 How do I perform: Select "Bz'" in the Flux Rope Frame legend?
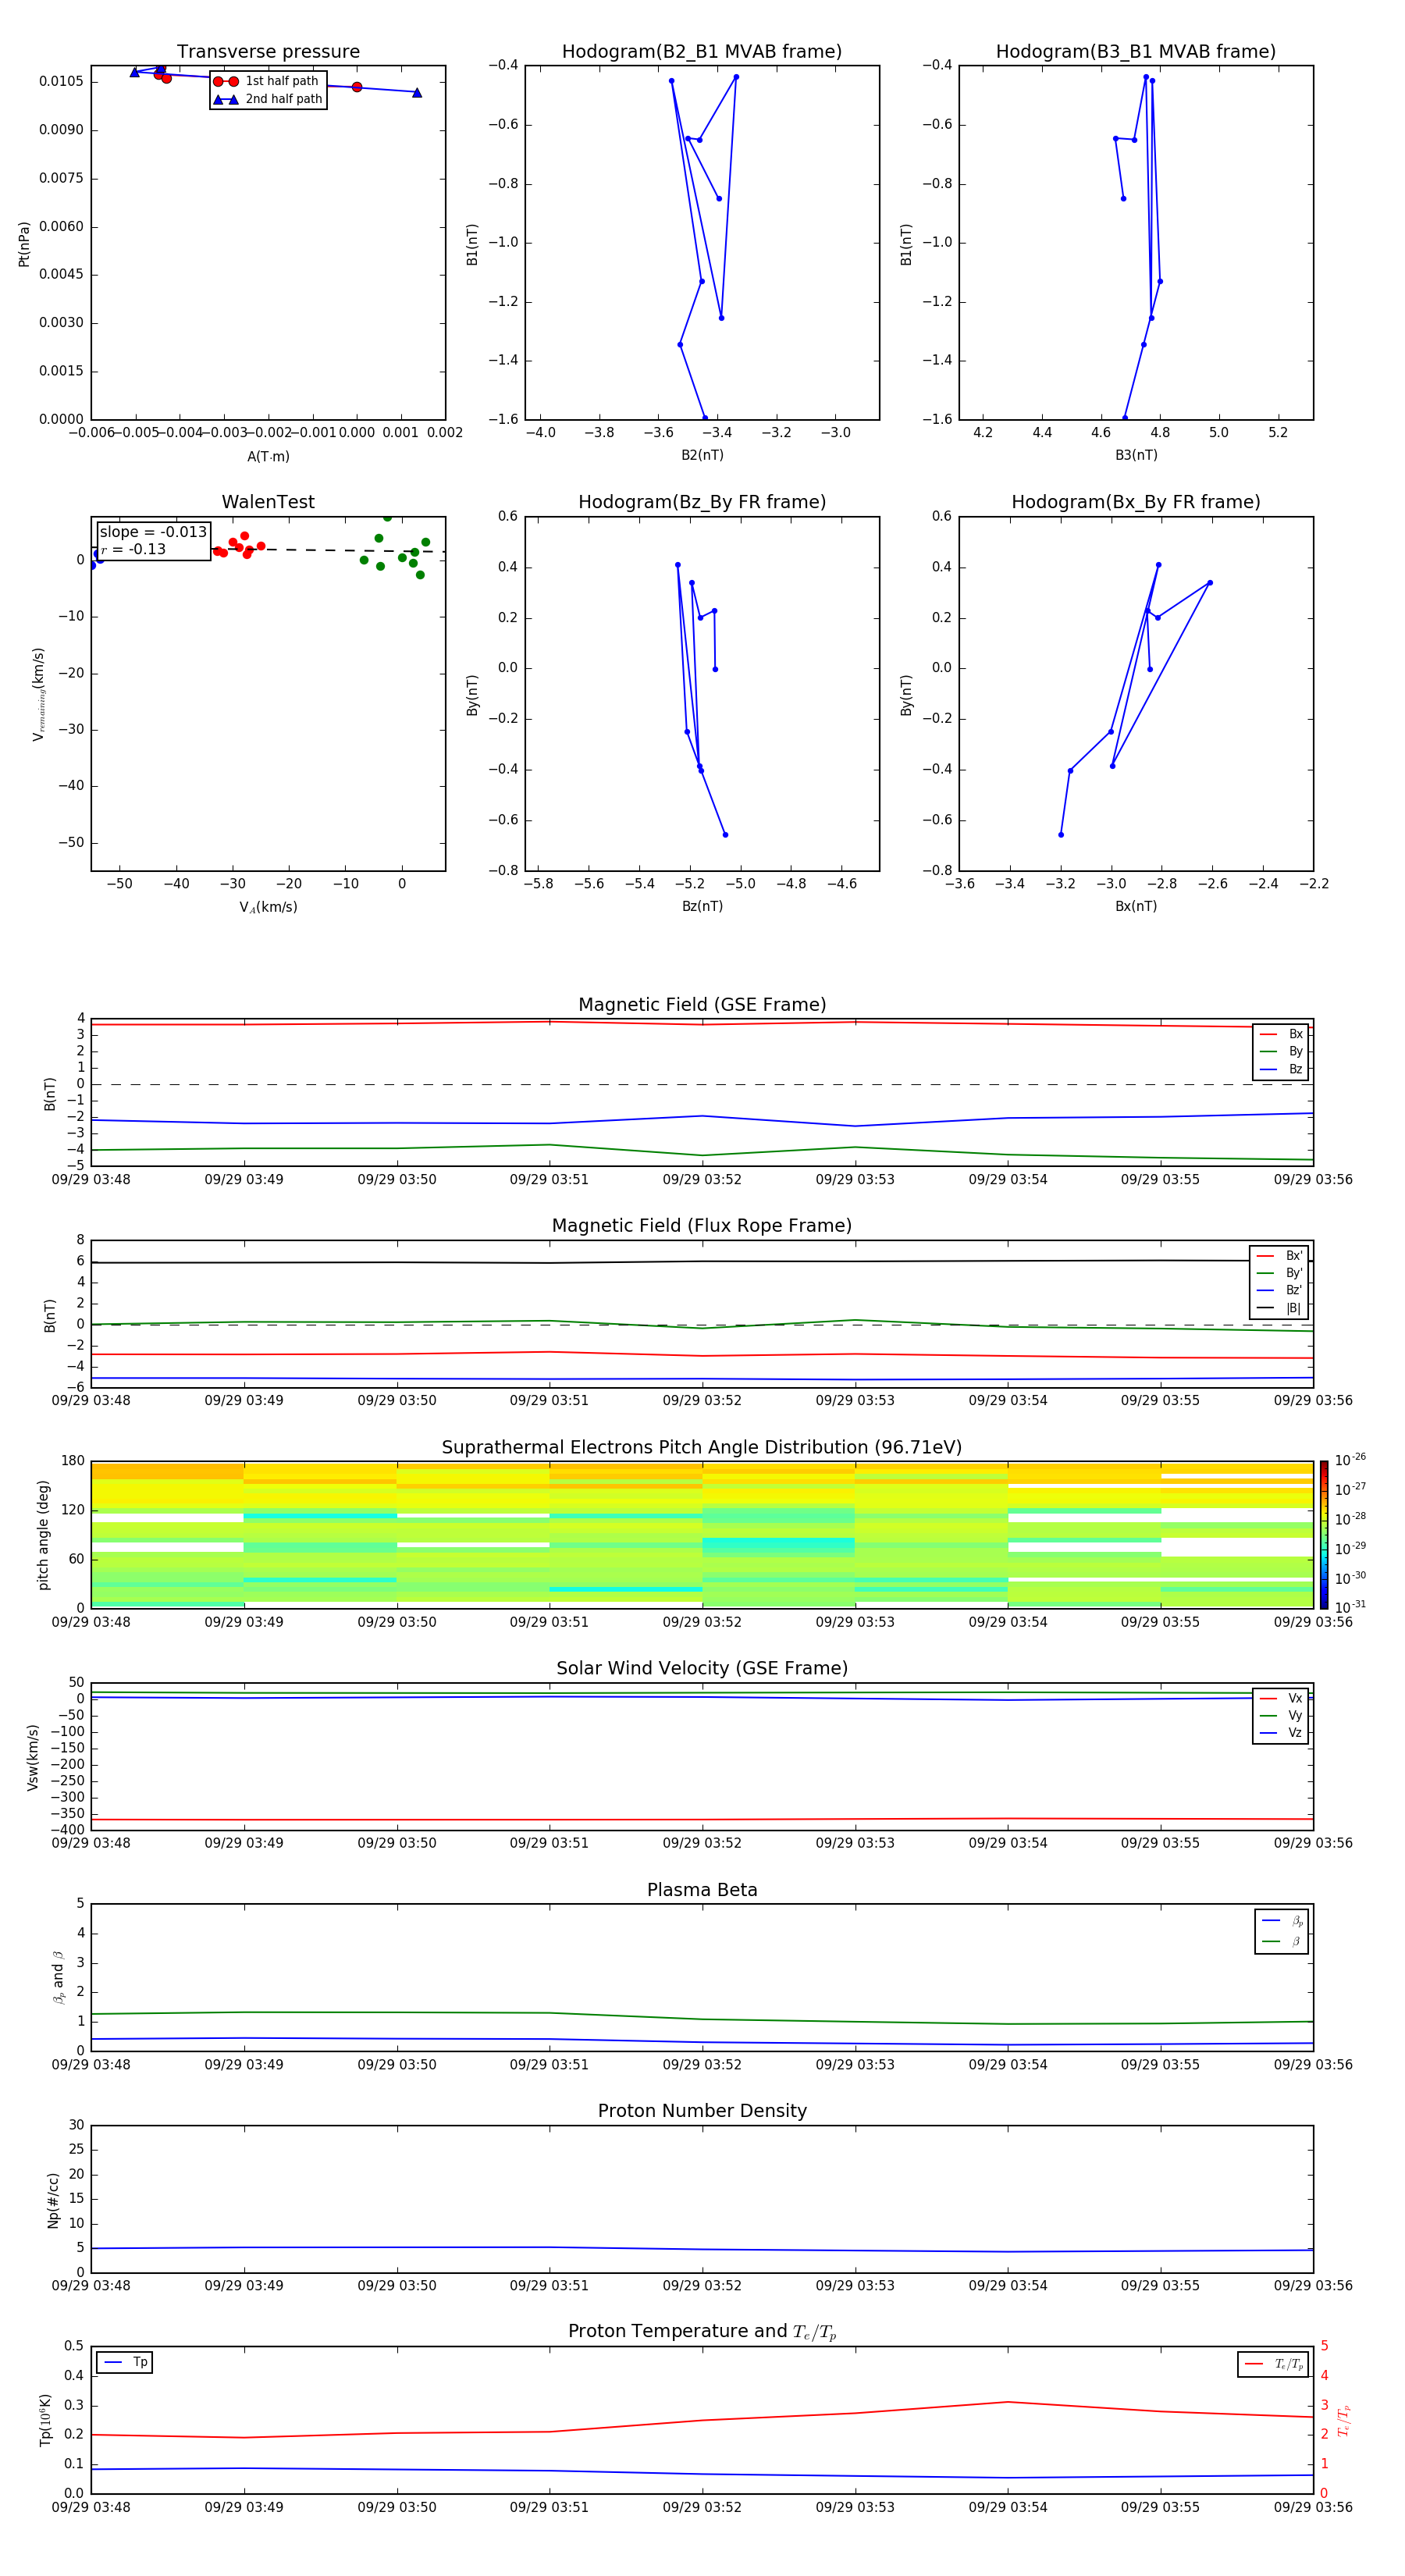click(1279, 1290)
